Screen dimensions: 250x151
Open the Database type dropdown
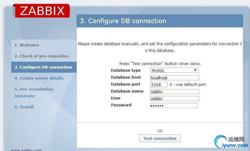point(174,70)
